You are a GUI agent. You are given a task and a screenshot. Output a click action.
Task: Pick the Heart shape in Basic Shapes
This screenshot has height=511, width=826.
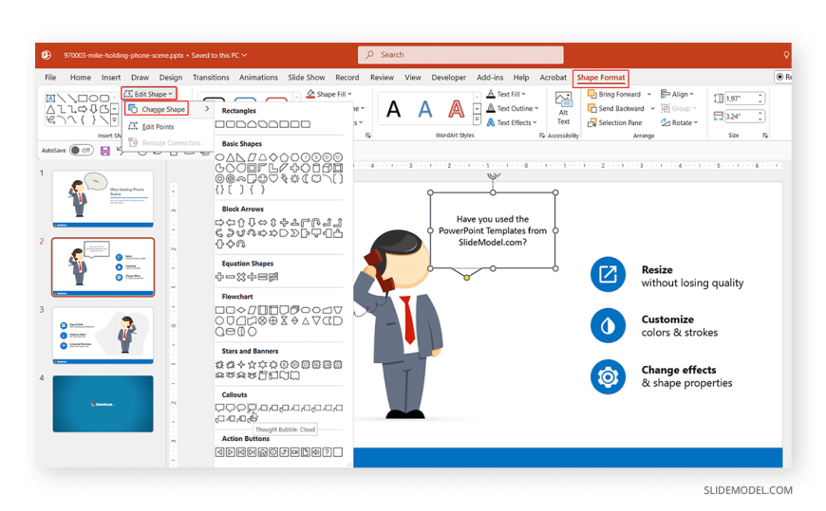(x=273, y=179)
